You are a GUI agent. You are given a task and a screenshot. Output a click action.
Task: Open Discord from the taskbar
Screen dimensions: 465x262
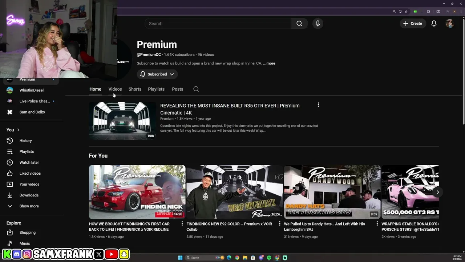[x=261, y=258]
